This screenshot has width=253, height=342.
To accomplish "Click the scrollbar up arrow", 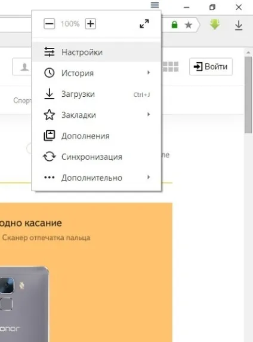I will coord(248,53).
